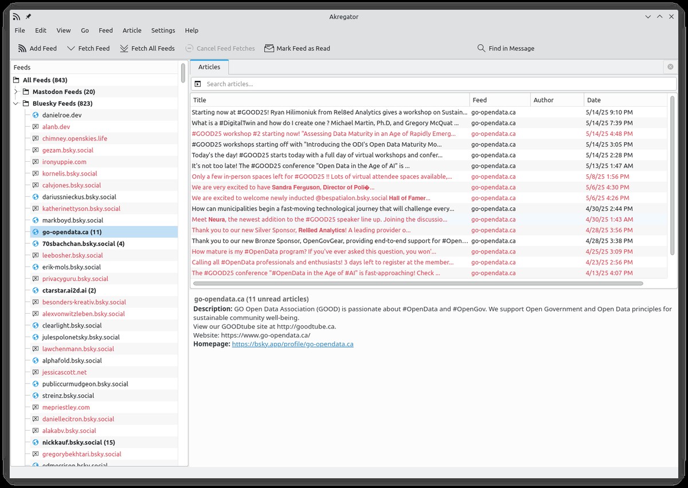Select the Fetch All Feeds icon

(124, 48)
